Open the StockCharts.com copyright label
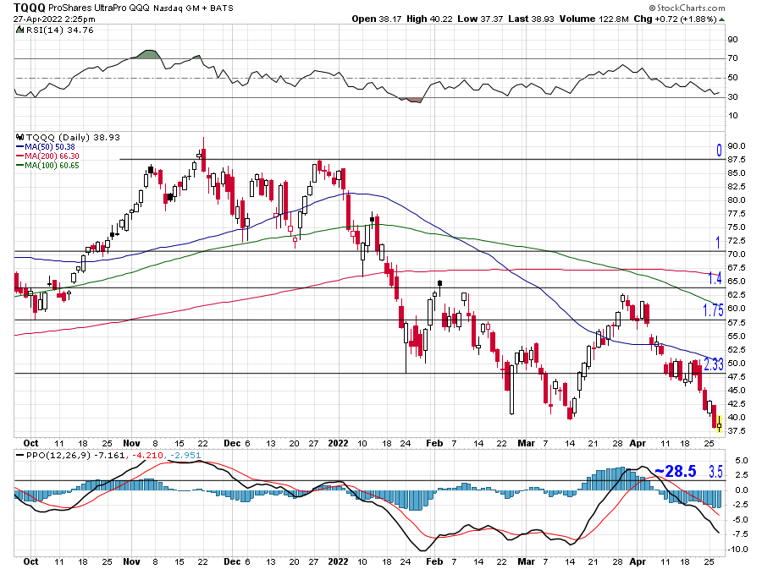Image resolution: width=762 pixels, height=569 pixels. 687,8
